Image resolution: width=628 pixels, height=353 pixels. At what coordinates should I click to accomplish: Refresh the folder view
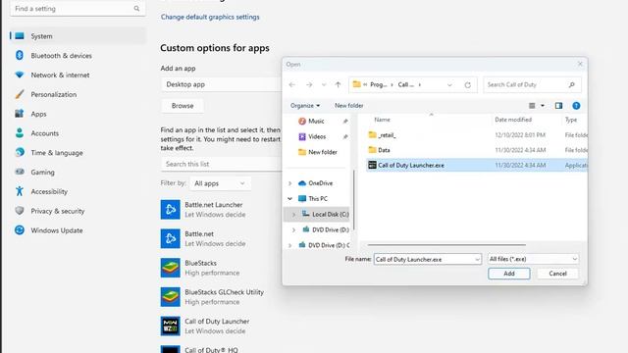(467, 85)
